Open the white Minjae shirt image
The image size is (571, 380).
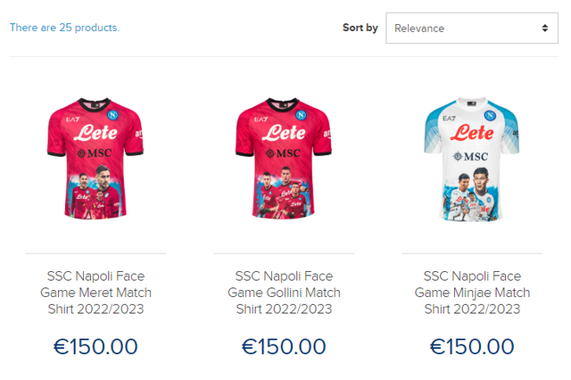point(471,159)
